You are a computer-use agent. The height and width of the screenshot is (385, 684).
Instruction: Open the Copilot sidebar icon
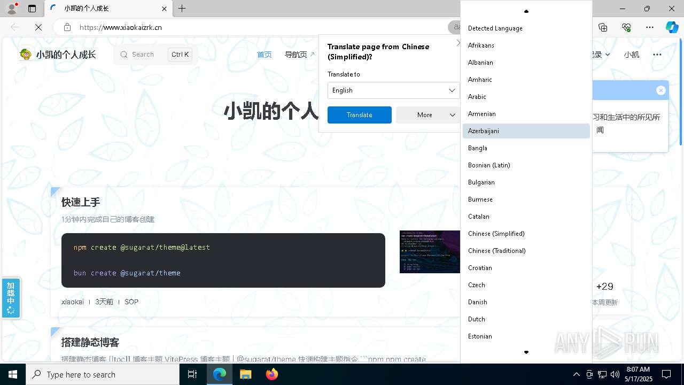point(672,27)
